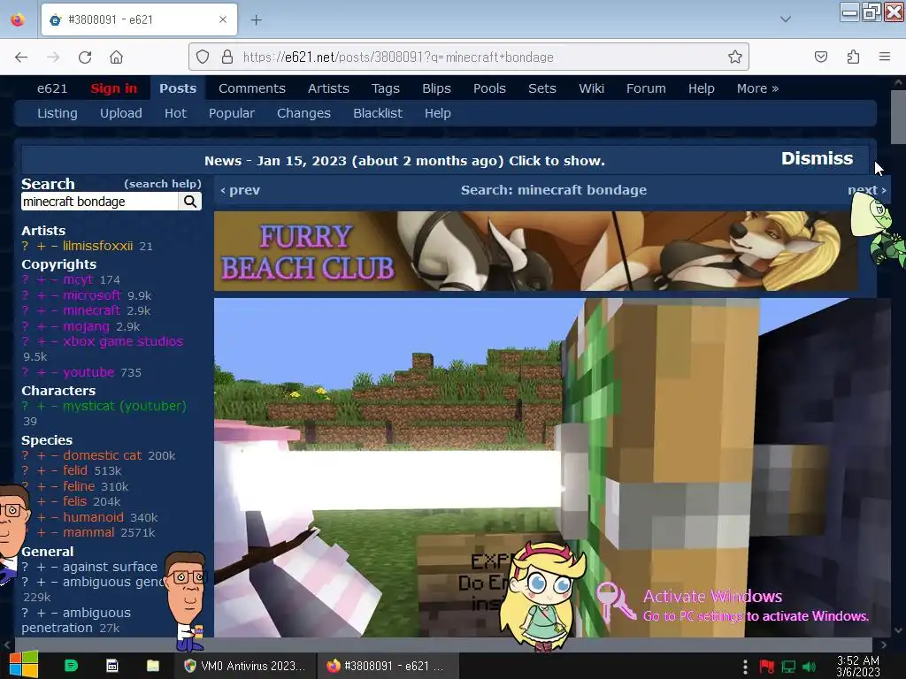The image size is (906, 679).
Task: Open the Listing subpage
Action: 58,113
